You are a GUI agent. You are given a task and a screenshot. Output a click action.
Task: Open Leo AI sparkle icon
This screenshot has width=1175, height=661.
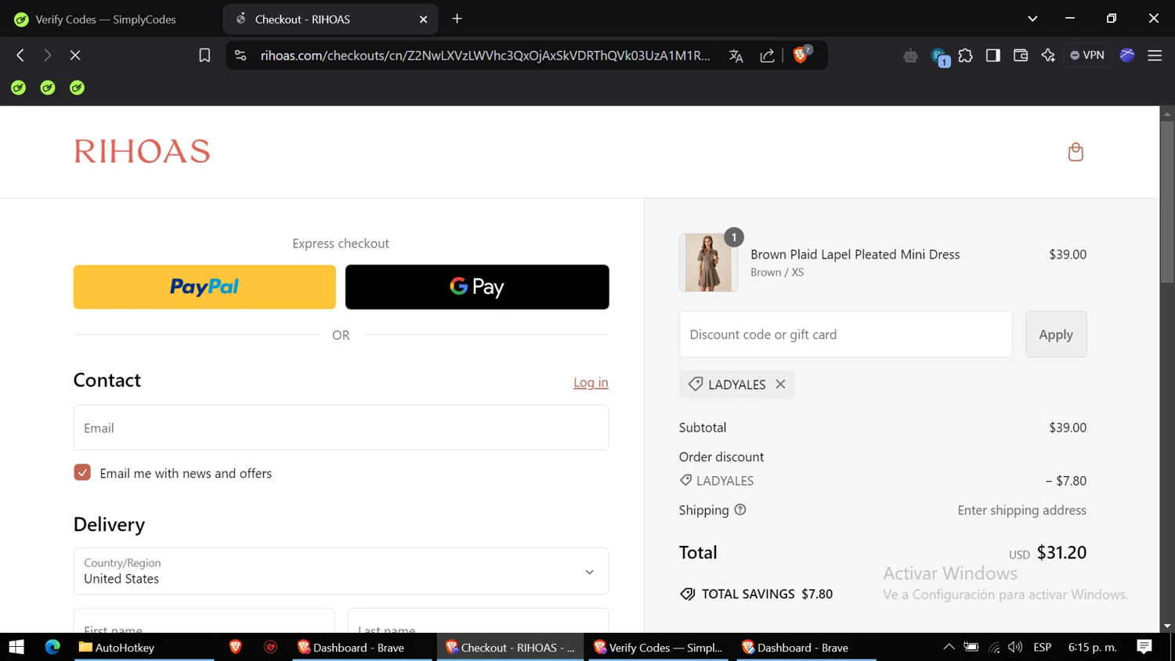[x=1048, y=55]
